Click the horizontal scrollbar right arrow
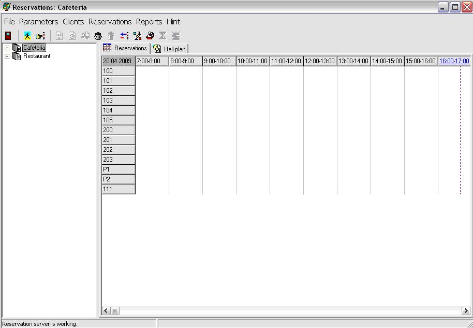 pyautogui.click(x=466, y=310)
